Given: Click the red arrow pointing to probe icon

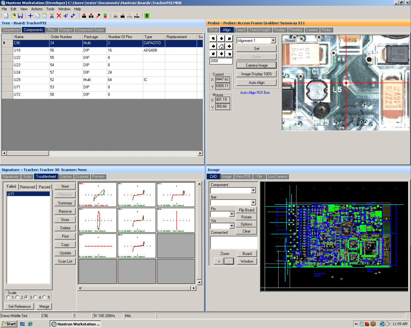Looking at the screenshot, I should pos(98,16).
